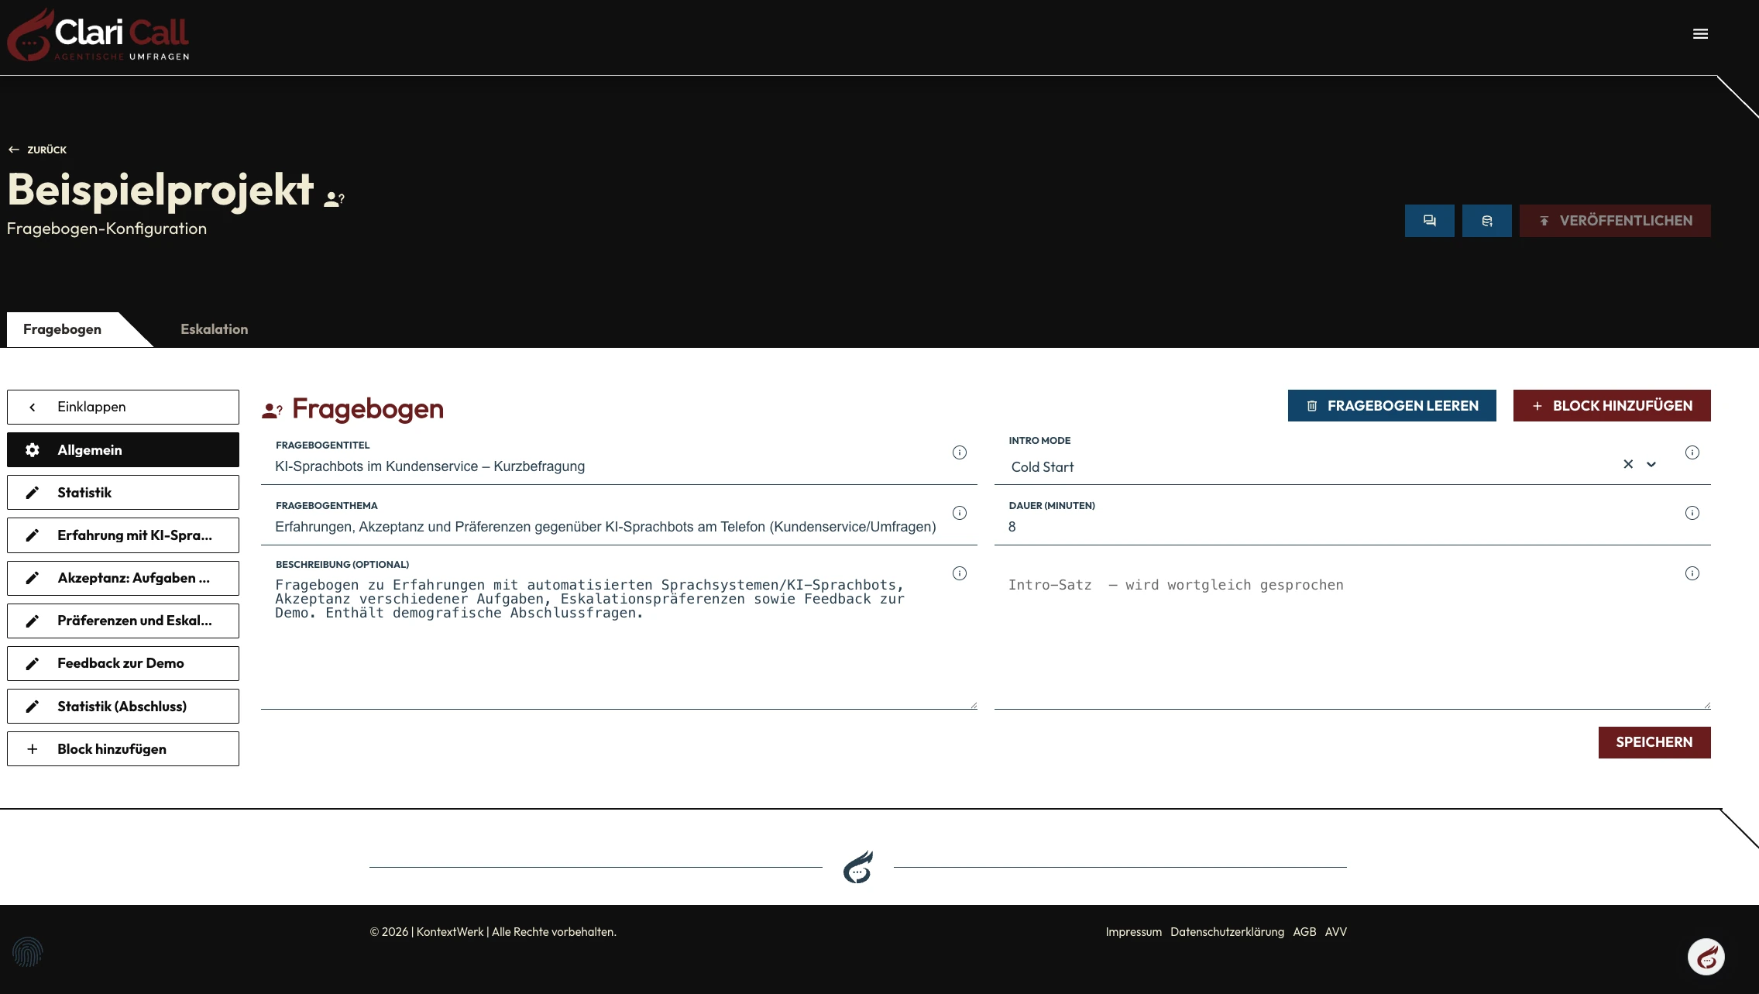The height and width of the screenshot is (994, 1759).
Task: Click the database icon button
Action: pyautogui.click(x=1486, y=221)
